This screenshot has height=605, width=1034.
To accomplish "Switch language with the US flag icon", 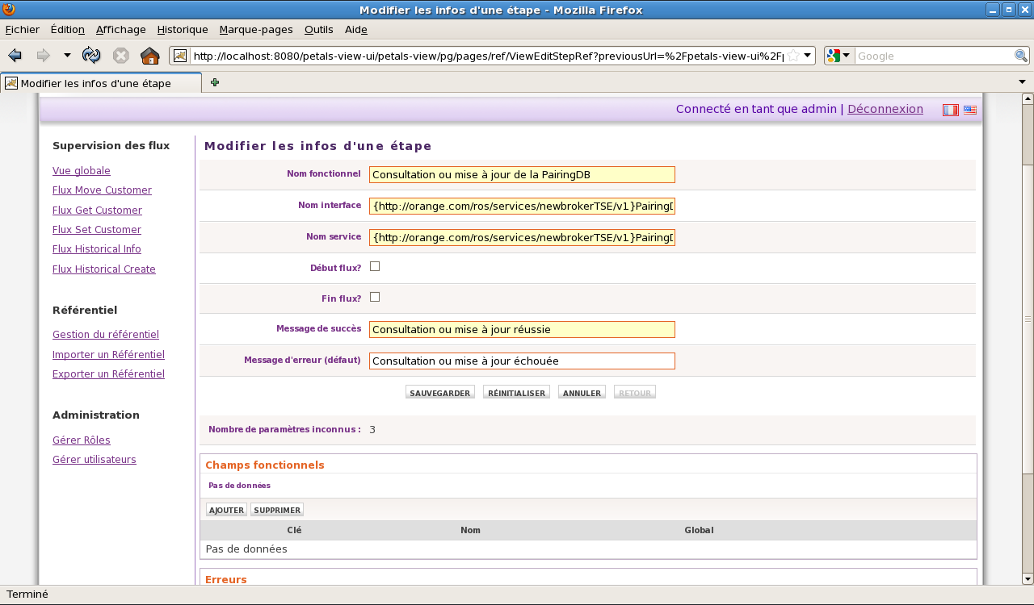I will (x=970, y=110).
